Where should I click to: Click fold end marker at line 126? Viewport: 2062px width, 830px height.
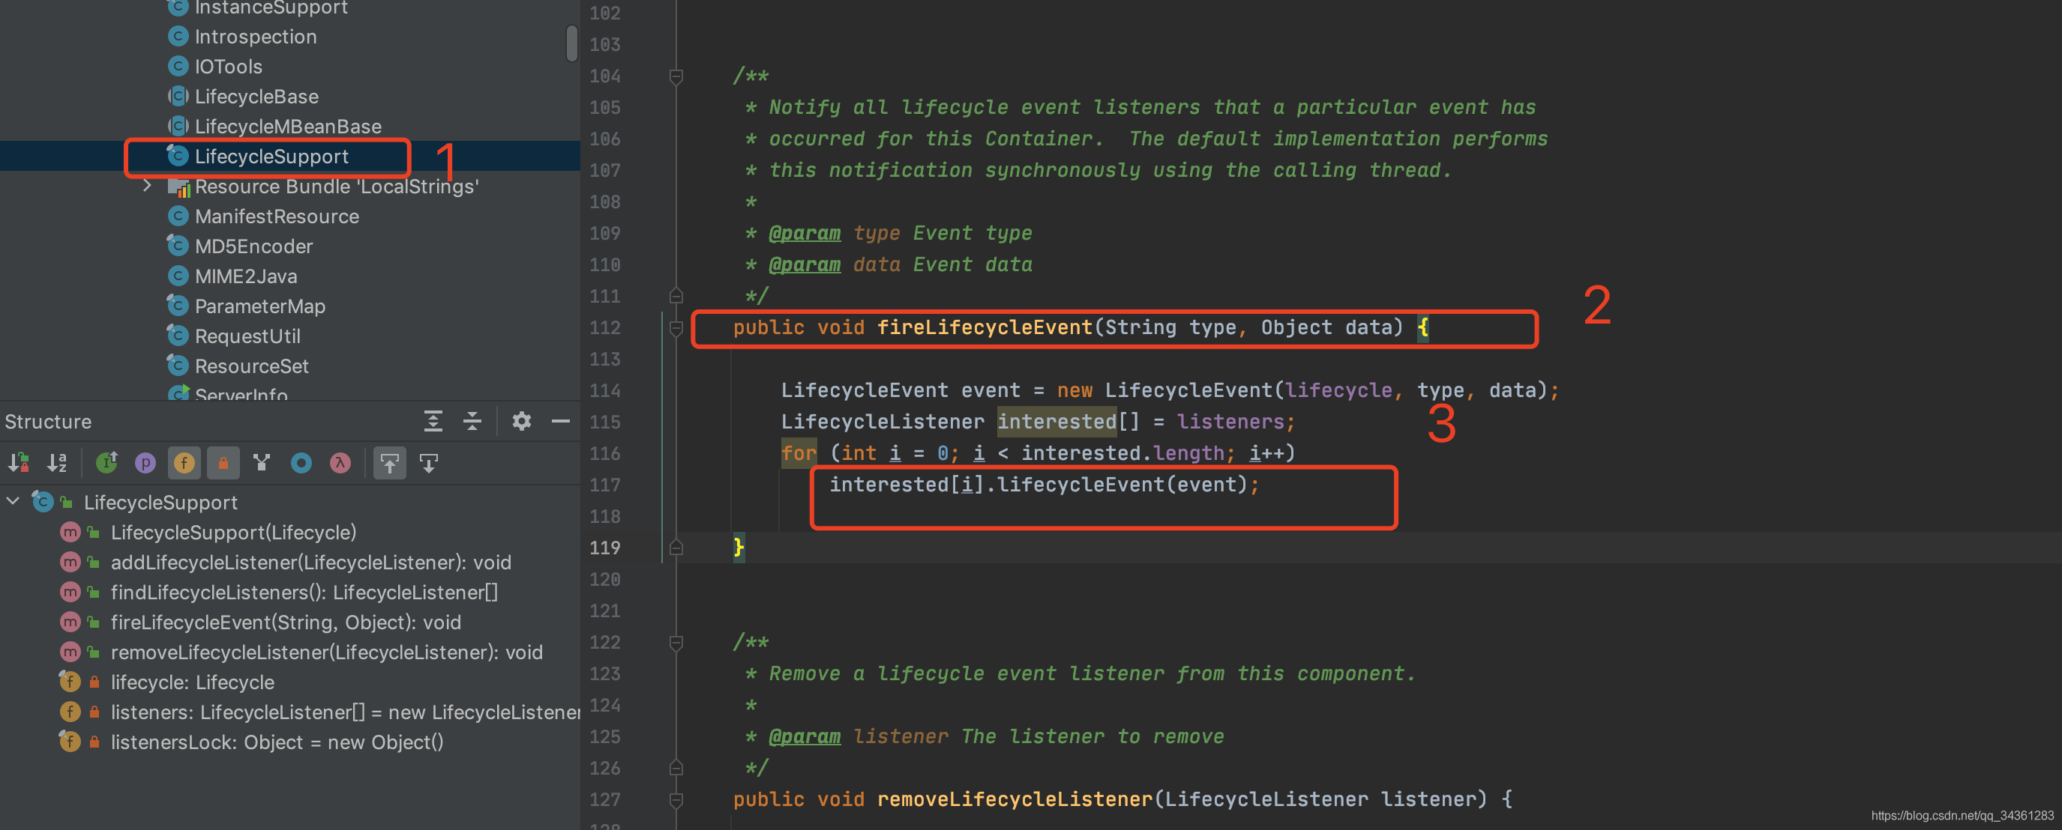[x=676, y=768]
